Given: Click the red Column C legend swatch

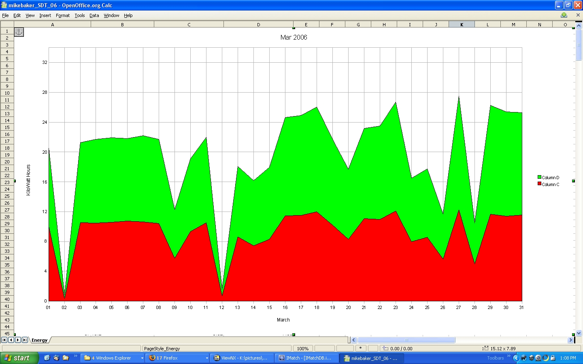Looking at the screenshot, I should 539,184.
